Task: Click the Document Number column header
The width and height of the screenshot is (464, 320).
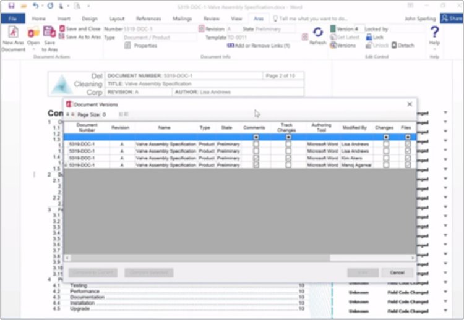Action: (87, 128)
